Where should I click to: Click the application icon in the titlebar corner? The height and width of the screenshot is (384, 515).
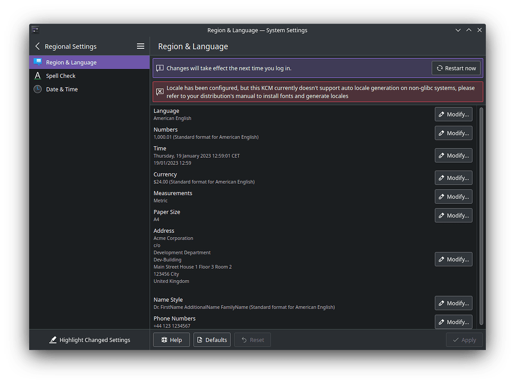click(x=35, y=29)
